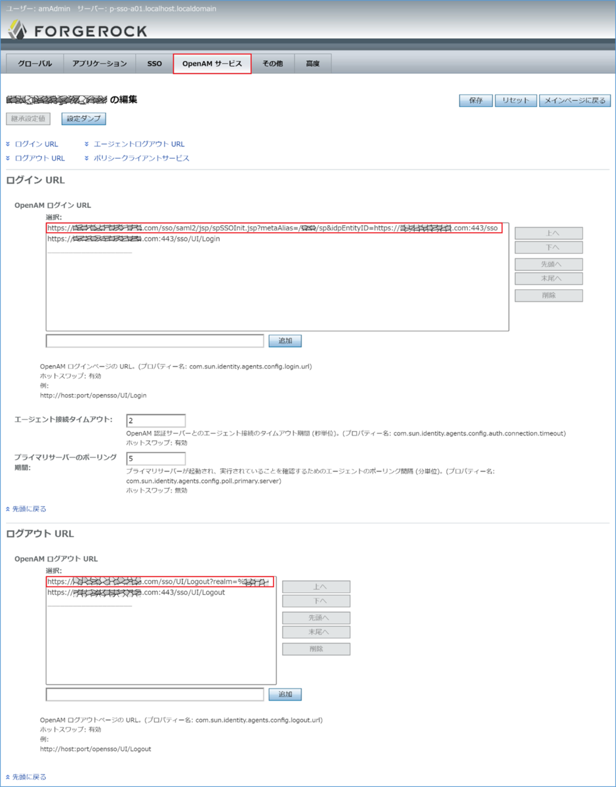Return via メインページに戻る button
Image resolution: width=616 pixels, height=787 pixels.
coord(575,100)
